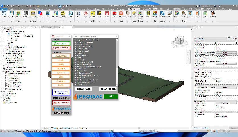Open the help question mark icon

219,6
